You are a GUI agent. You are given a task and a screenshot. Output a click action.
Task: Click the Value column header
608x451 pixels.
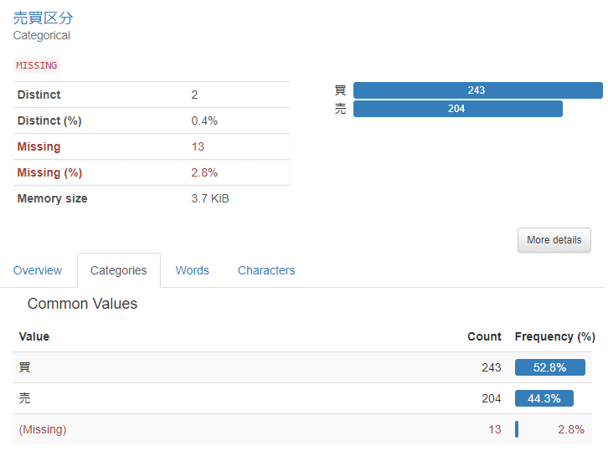(x=34, y=336)
